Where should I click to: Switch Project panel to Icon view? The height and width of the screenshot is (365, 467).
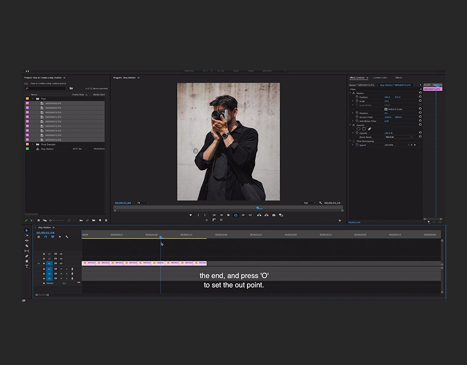tap(38, 220)
